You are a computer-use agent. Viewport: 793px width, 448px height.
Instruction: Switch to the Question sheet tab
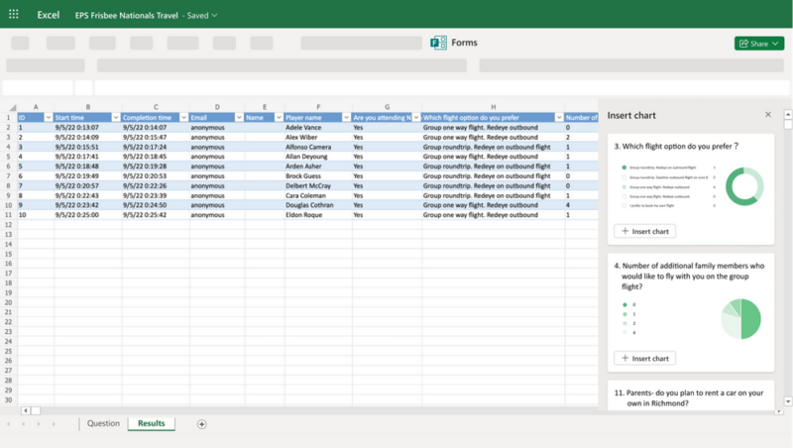coord(103,424)
